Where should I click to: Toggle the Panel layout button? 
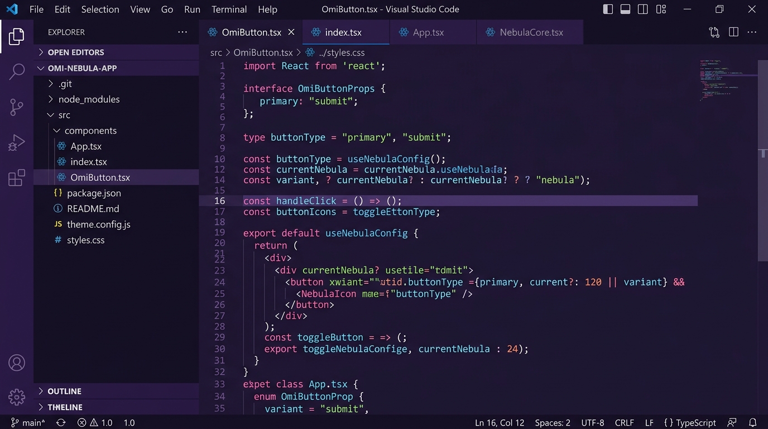[x=626, y=9]
